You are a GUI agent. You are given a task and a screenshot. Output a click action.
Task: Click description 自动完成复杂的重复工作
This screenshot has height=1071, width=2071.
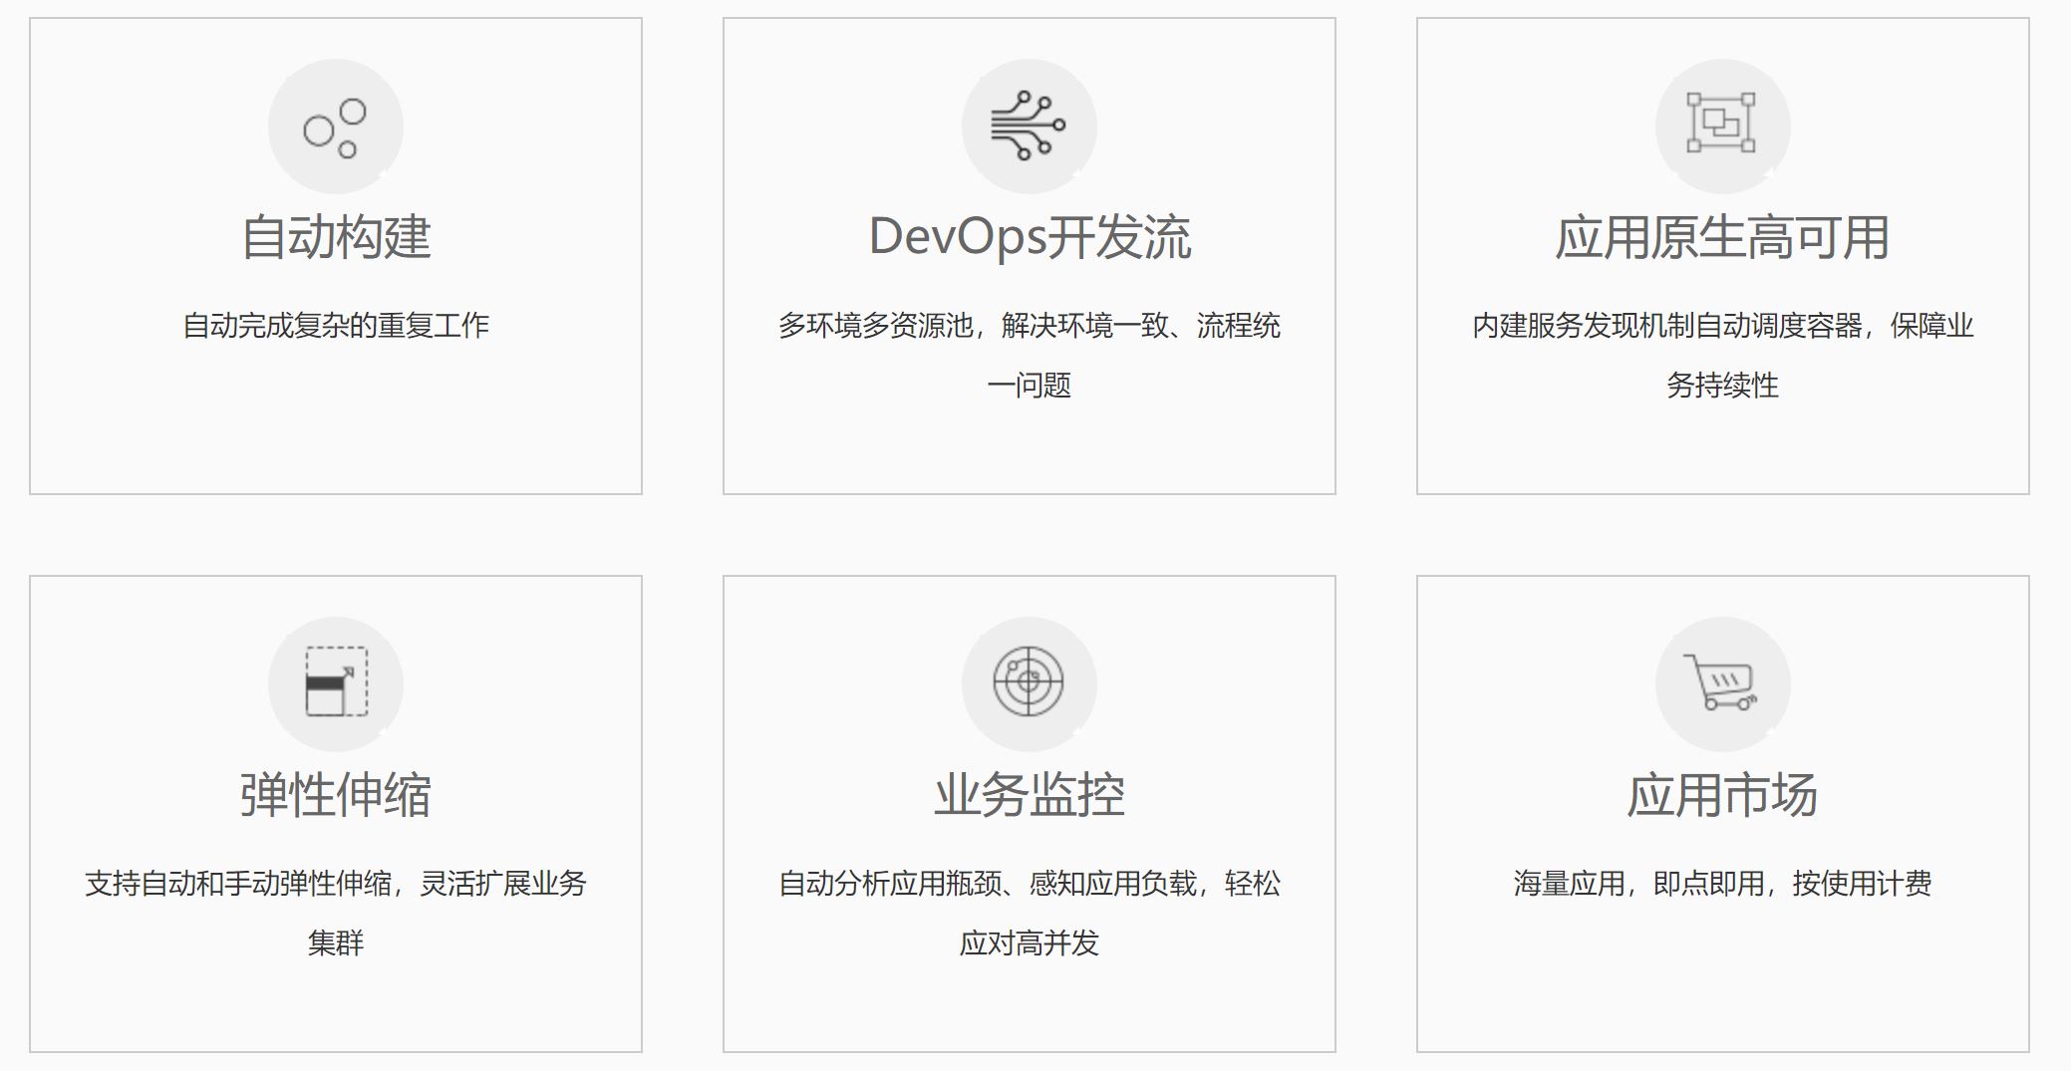tap(336, 326)
